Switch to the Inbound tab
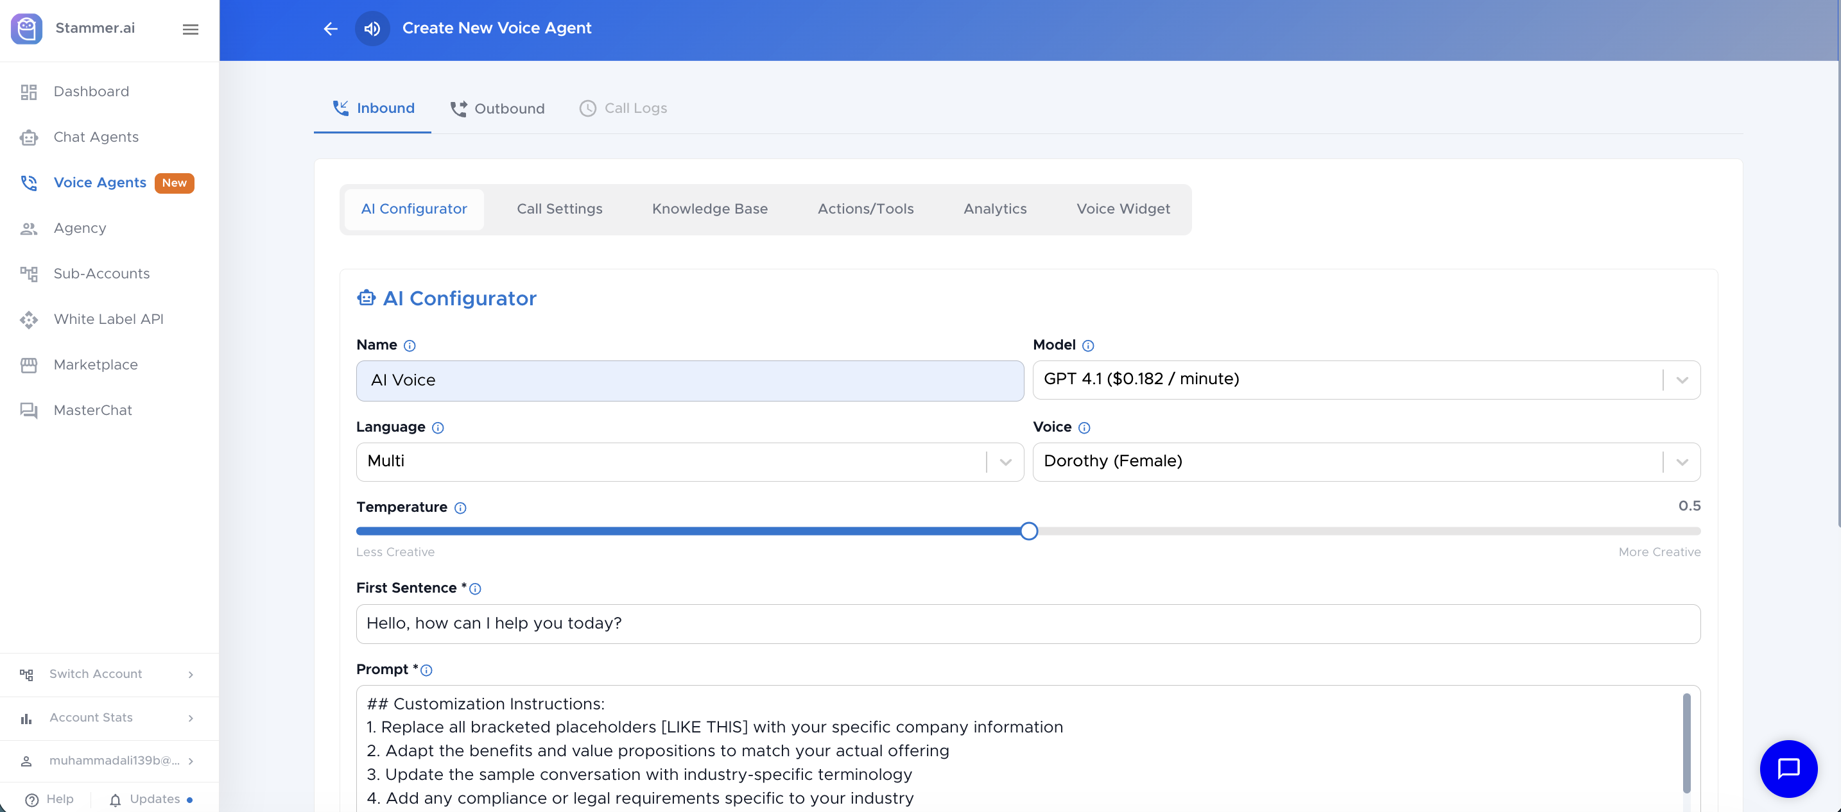The width and height of the screenshot is (1841, 812). pyautogui.click(x=372, y=108)
